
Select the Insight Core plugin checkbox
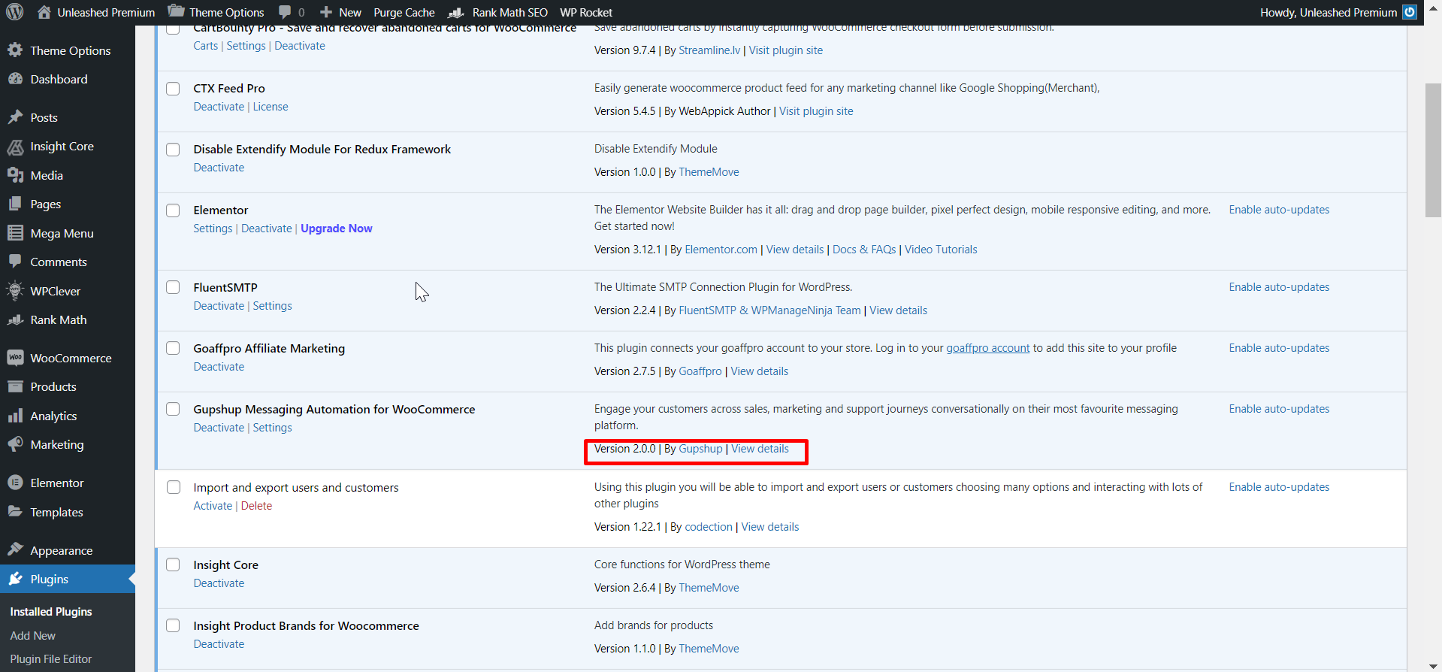(173, 565)
